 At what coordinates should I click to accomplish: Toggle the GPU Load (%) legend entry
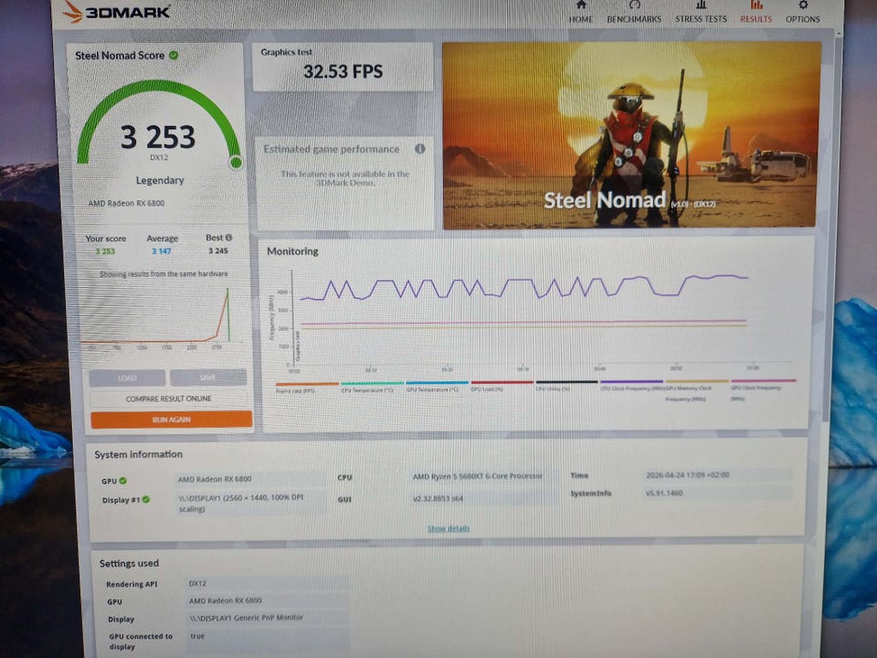pos(502,385)
